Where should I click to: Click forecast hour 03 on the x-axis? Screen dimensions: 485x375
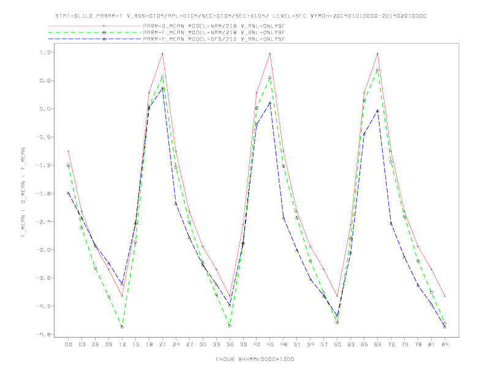pos(81,344)
